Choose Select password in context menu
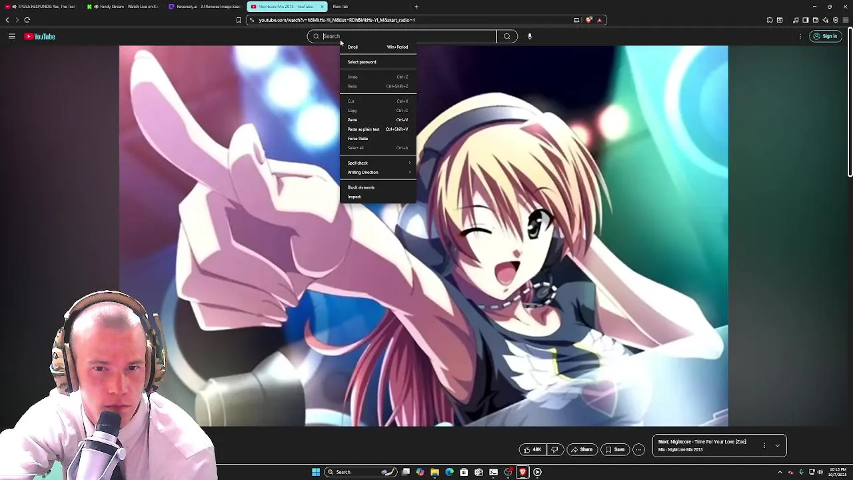 [x=378, y=62]
